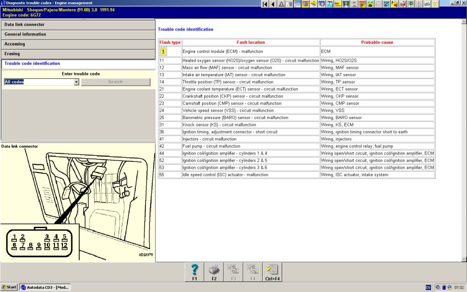The width and height of the screenshot is (467, 292).
Task: Open the Accessing section
Action: (78, 44)
